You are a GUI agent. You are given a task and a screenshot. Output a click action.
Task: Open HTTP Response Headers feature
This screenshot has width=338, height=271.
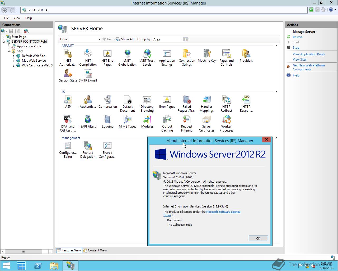tap(246, 104)
